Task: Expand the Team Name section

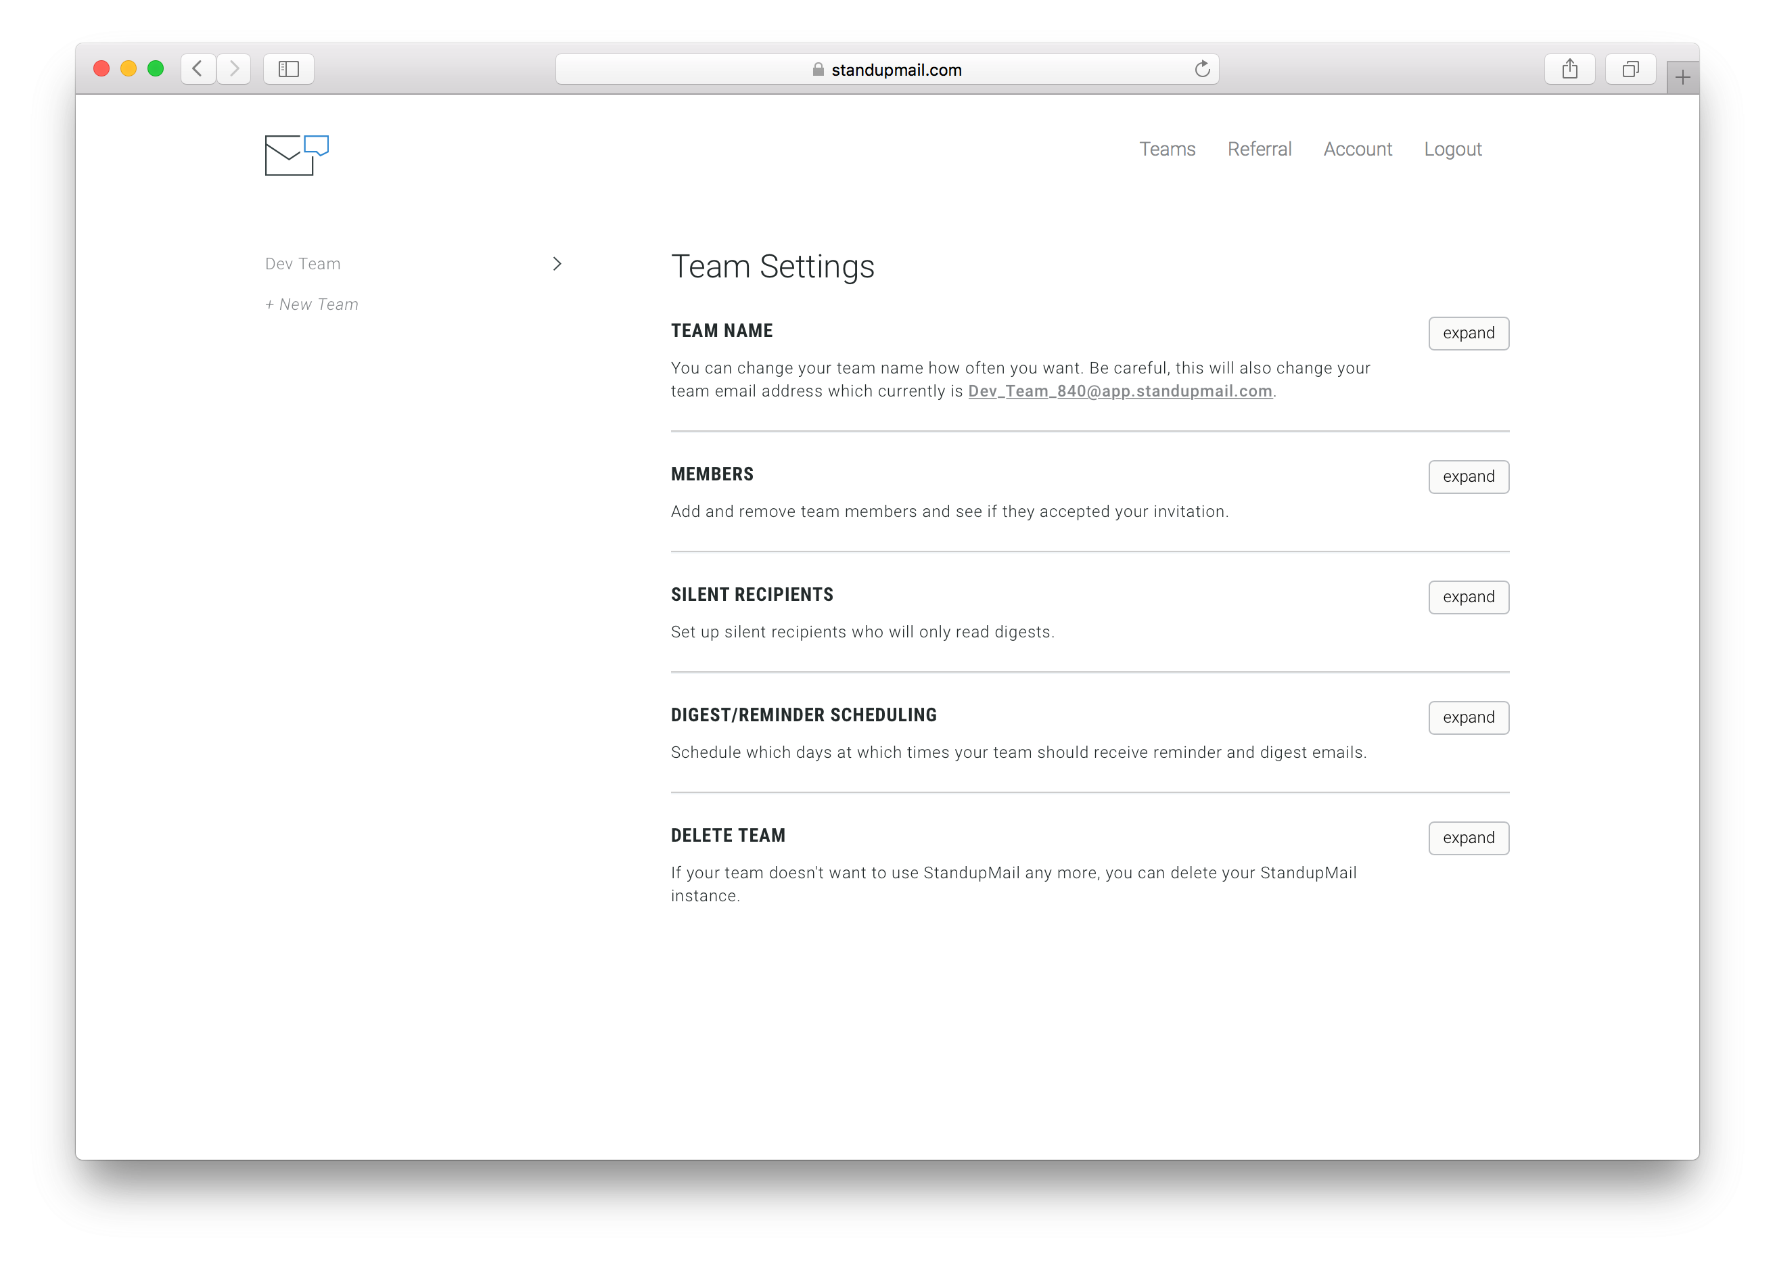Action: (x=1469, y=334)
